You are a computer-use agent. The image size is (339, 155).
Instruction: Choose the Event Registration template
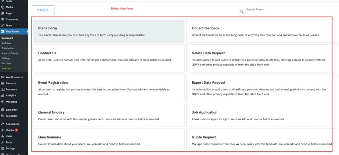point(109,88)
